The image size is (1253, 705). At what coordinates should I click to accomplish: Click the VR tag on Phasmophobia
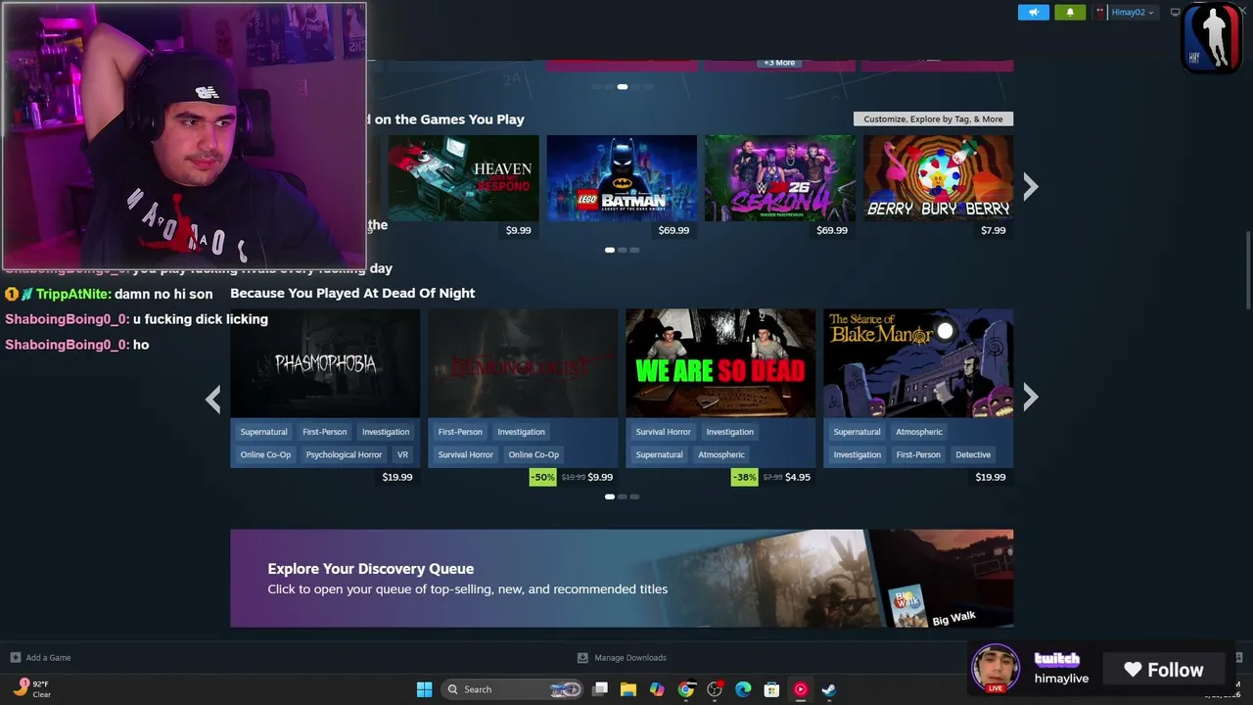(402, 454)
